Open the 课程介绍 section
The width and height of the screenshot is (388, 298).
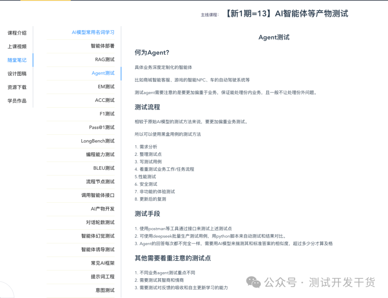(16, 33)
